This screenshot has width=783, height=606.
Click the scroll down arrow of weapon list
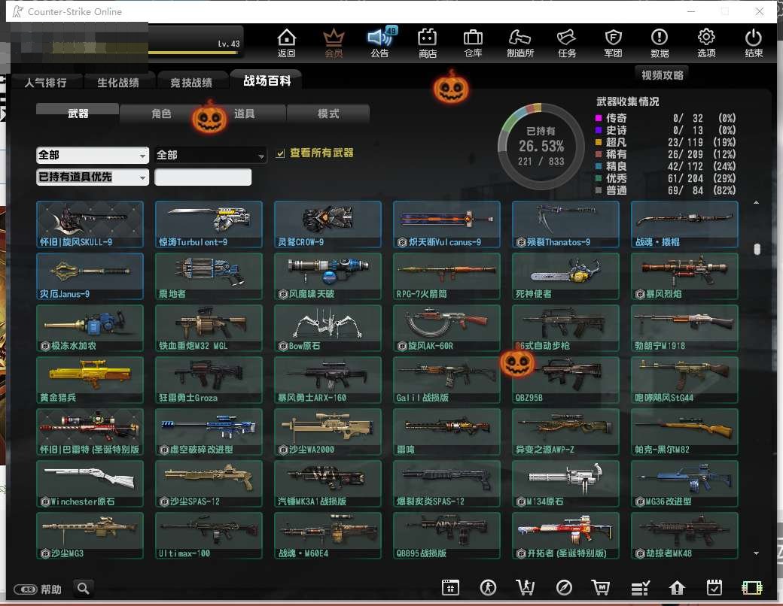[756, 553]
